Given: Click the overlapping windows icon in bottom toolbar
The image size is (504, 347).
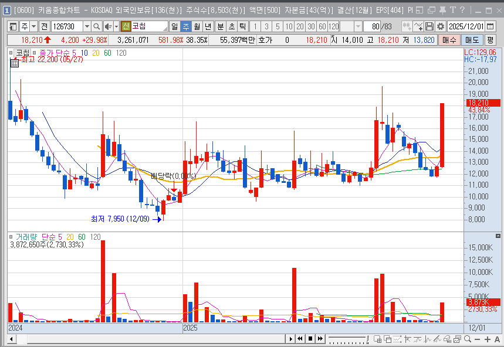Looking at the screenshot, I should [388, 339].
